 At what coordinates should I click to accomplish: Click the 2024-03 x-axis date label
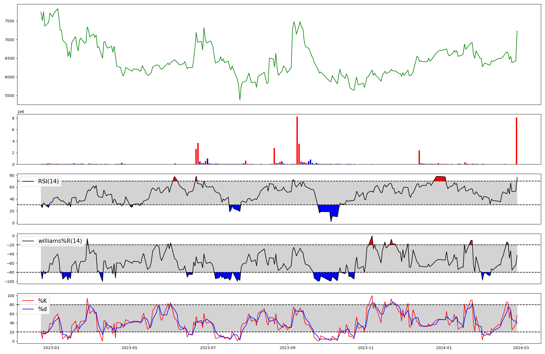tap(521, 347)
